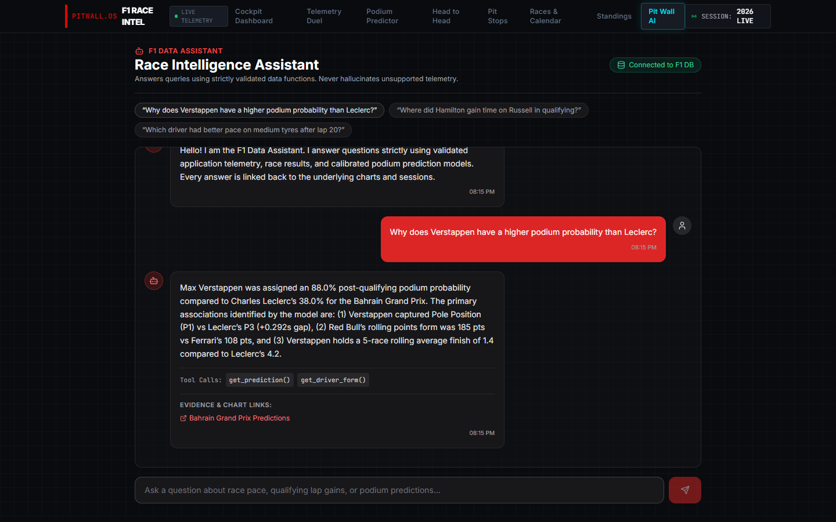
Task: Click the send message paper plane icon
Action: 685,490
